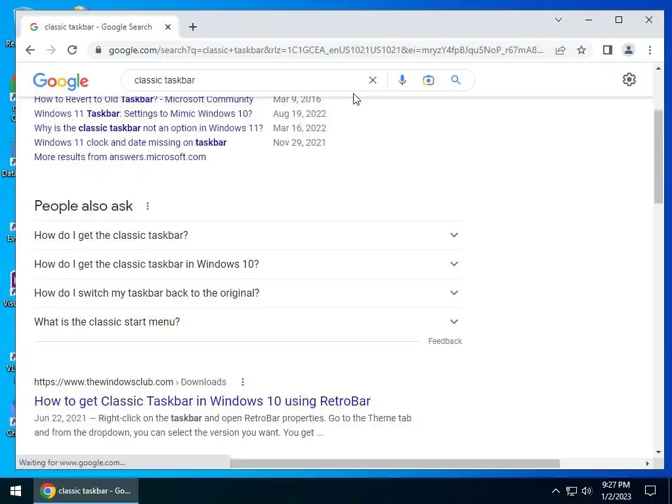Open a new browser tab

[193, 27]
